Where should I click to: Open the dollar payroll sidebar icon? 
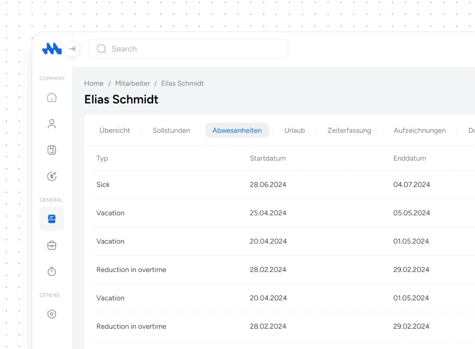point(51,176)
